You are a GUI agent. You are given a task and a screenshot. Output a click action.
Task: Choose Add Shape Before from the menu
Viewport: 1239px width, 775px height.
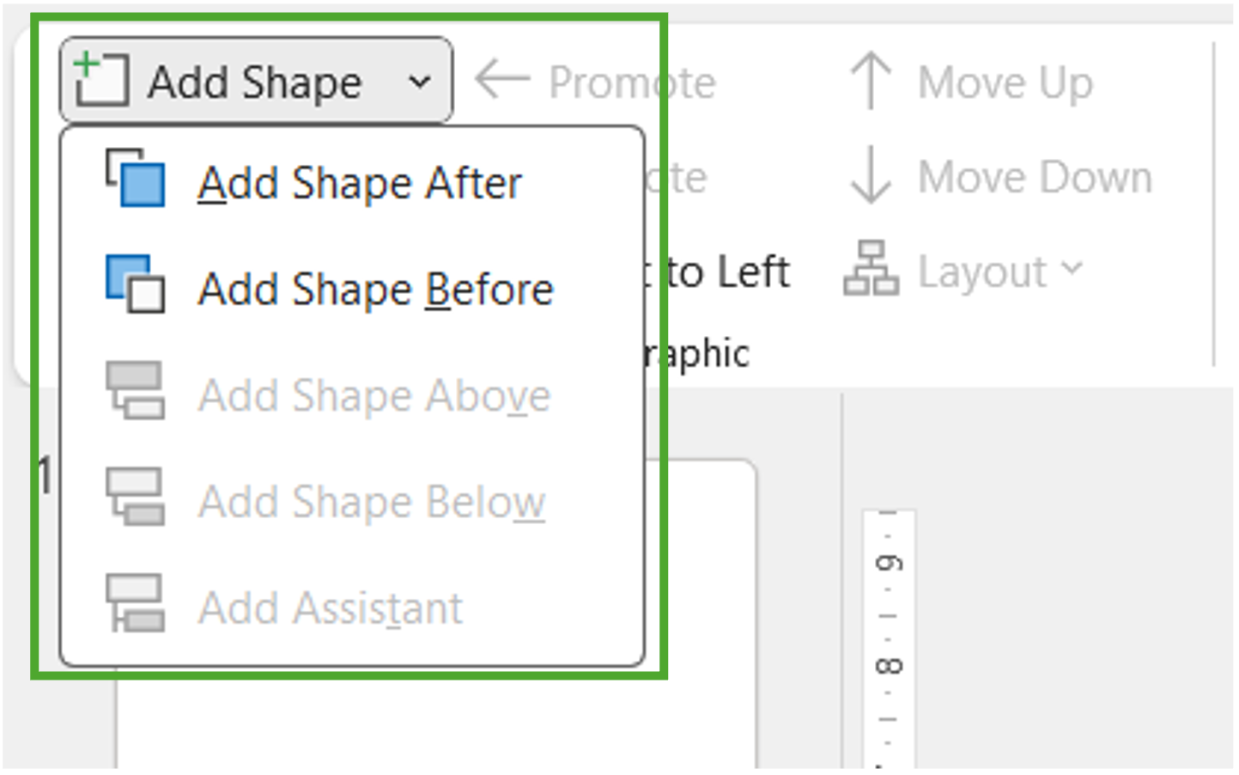(x=375, y=289)
